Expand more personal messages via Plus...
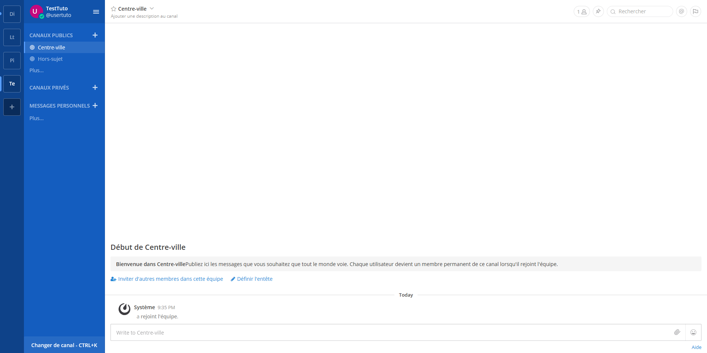Viewport: 707px width, 353px height. [36, 118]
